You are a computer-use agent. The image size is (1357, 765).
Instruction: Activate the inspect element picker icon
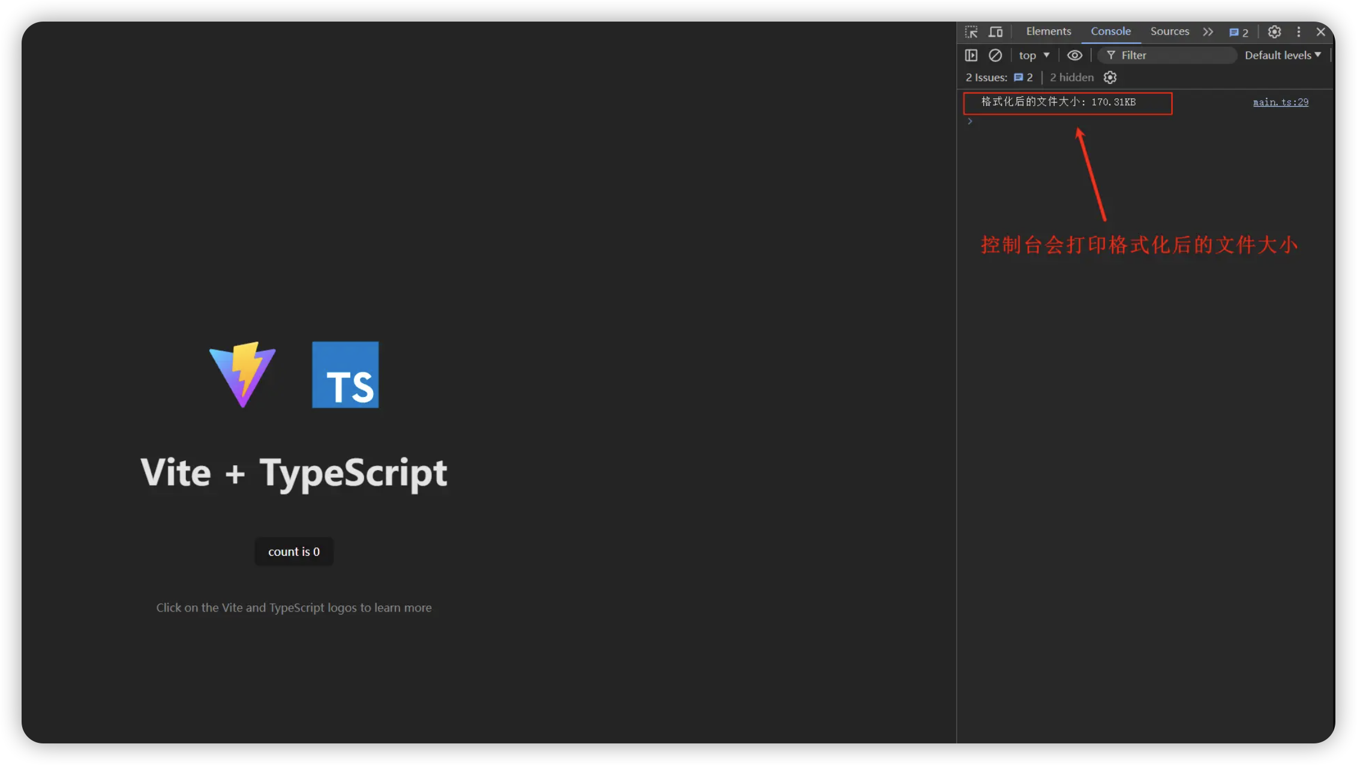click(x=971, y=32)
